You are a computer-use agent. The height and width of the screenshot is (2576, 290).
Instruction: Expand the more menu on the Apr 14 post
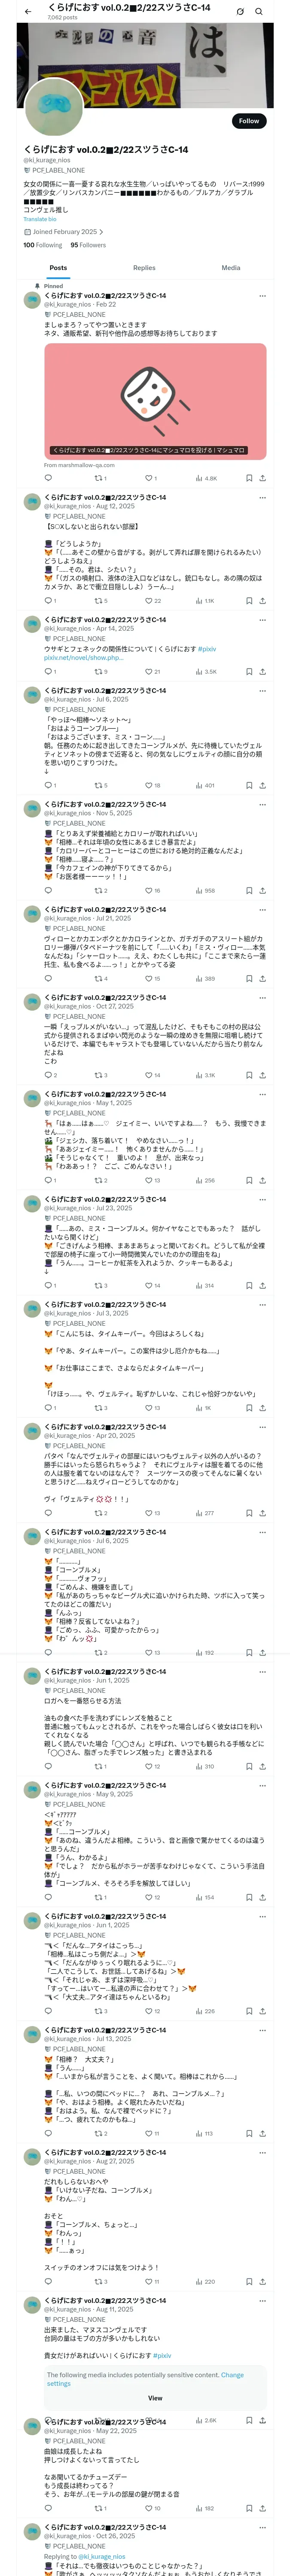262,620
